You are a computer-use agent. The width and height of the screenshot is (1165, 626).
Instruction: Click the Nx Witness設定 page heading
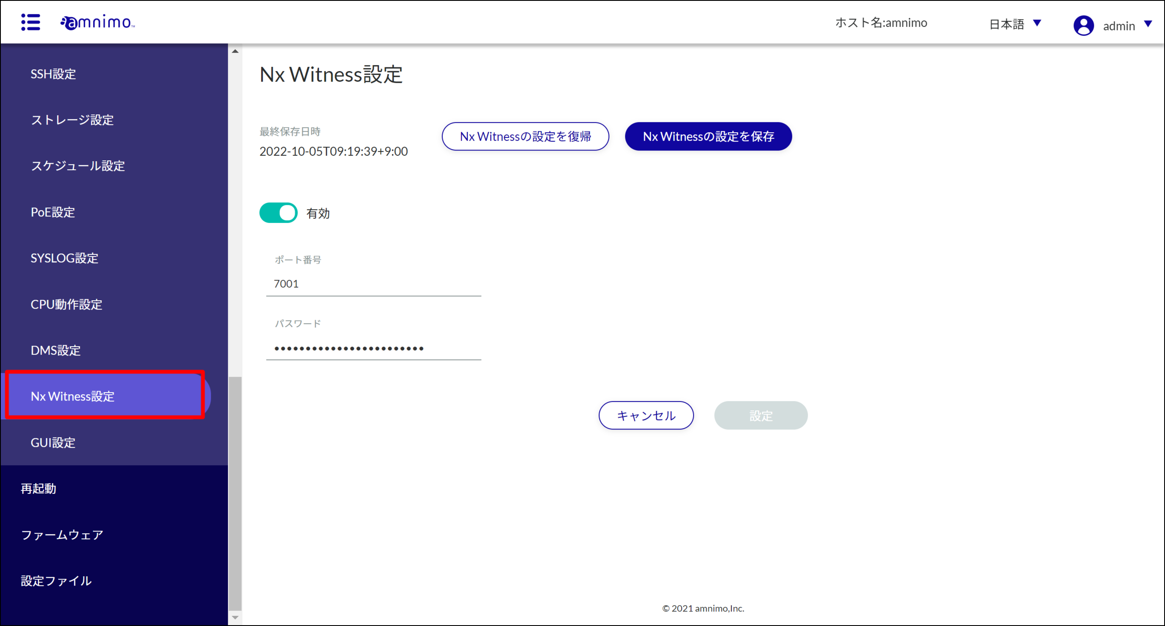[331, 74]
